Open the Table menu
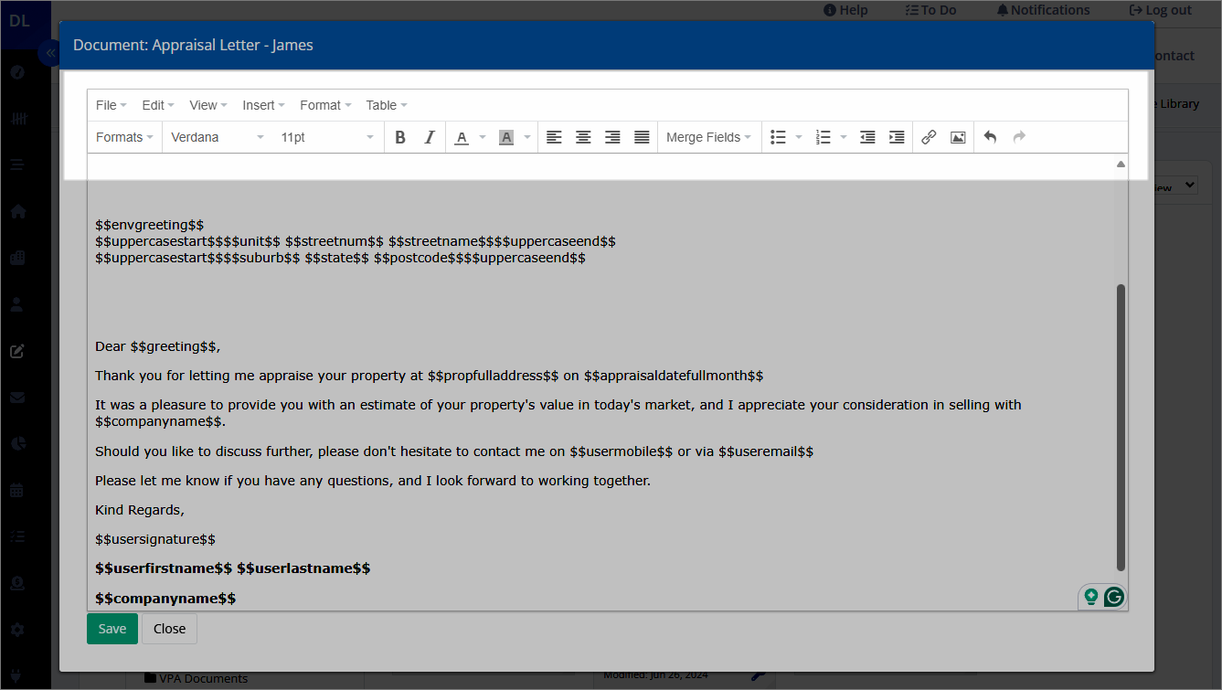The height and width of the screenshot is (690, 1222). 387,105
